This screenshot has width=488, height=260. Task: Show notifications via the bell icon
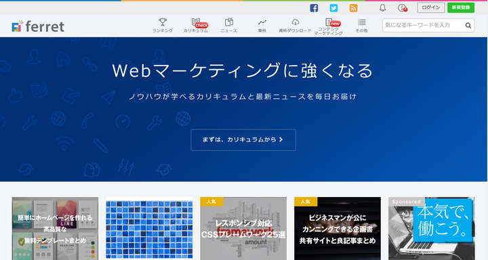coord(382,7)
